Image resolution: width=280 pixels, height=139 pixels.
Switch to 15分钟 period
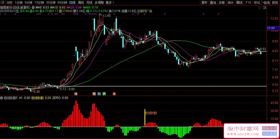click(x=39, y=3)
